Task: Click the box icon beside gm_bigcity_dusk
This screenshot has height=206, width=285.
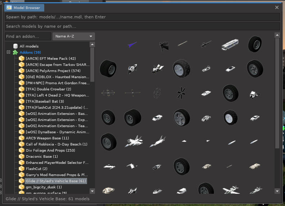Action: tap(22, 187)
